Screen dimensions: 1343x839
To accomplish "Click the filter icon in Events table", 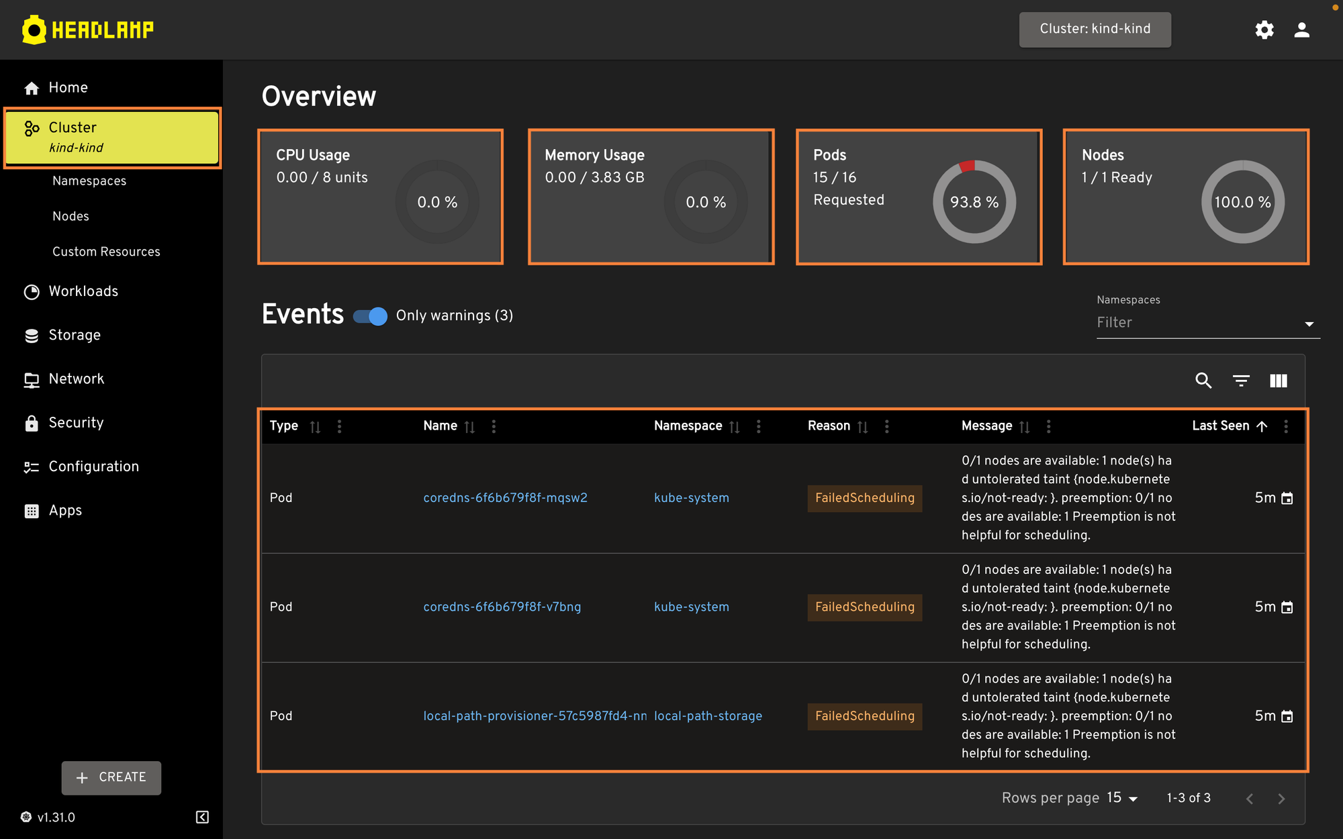I will click(1240, 380).
